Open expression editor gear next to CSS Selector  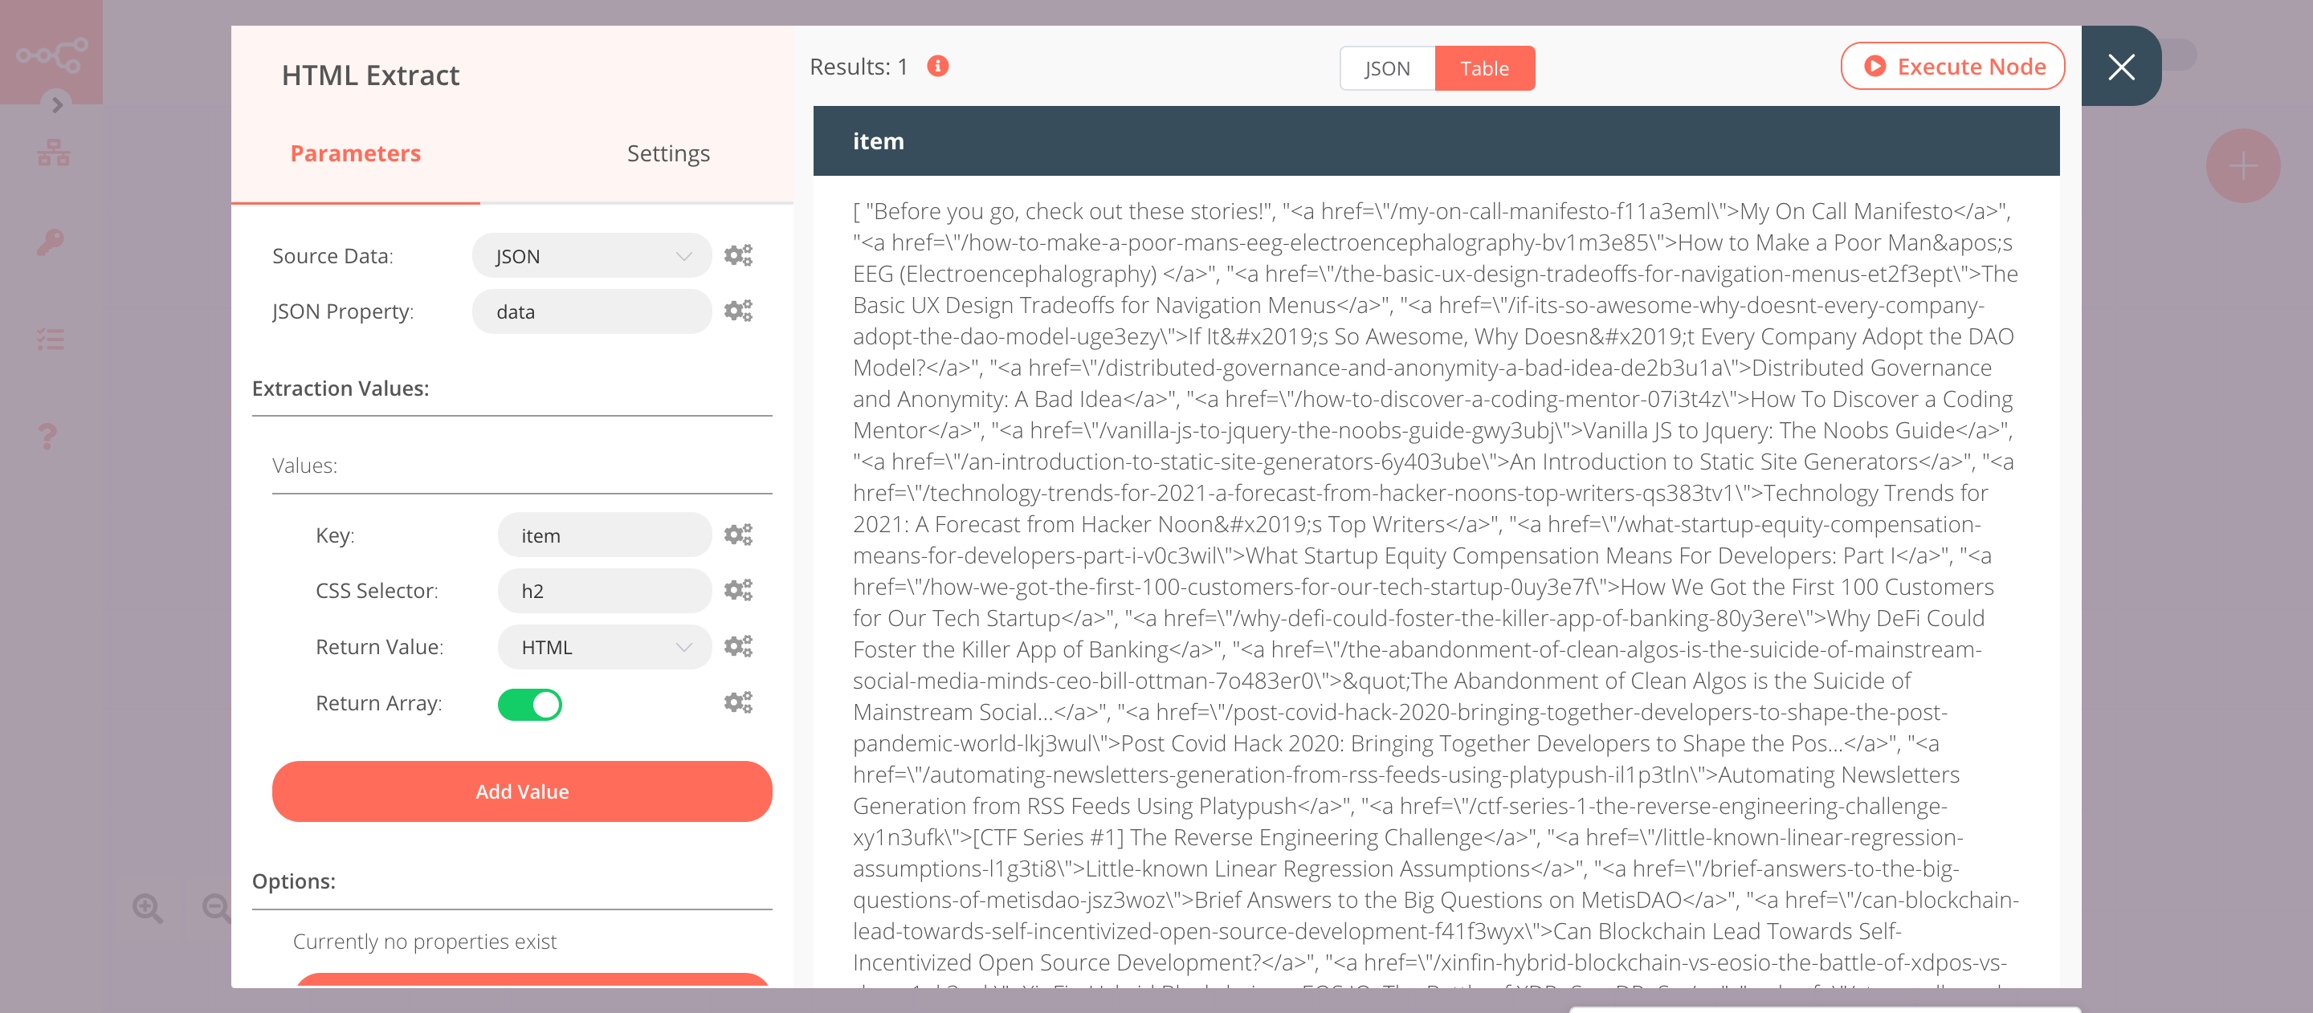click(738, 591)
